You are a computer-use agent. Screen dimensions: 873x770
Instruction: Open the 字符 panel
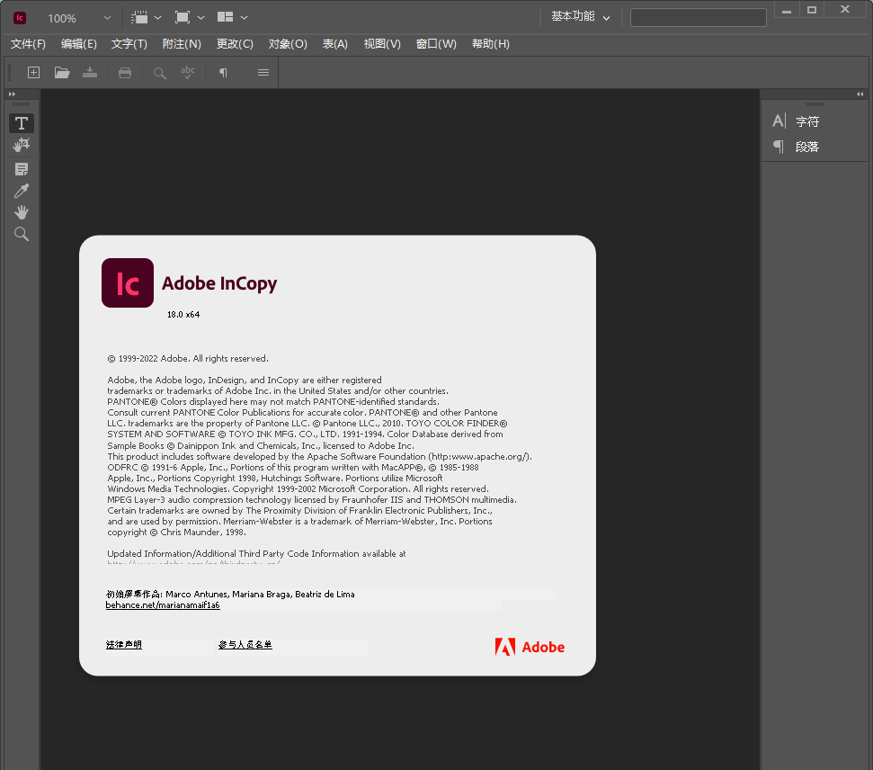[806, 121]
